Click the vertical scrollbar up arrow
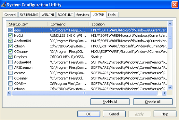 170,24
